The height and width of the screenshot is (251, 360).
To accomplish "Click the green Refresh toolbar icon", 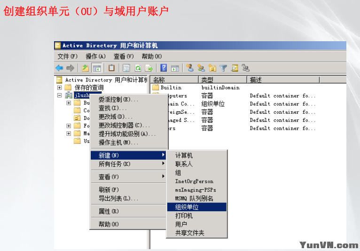I will pos(138,68).
